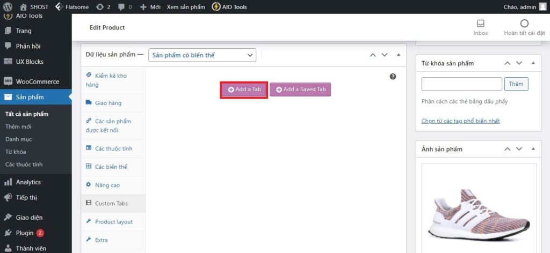Switch to the Các biến thể tab
Screen dimensions: 550x253
[x=111, y=167]
